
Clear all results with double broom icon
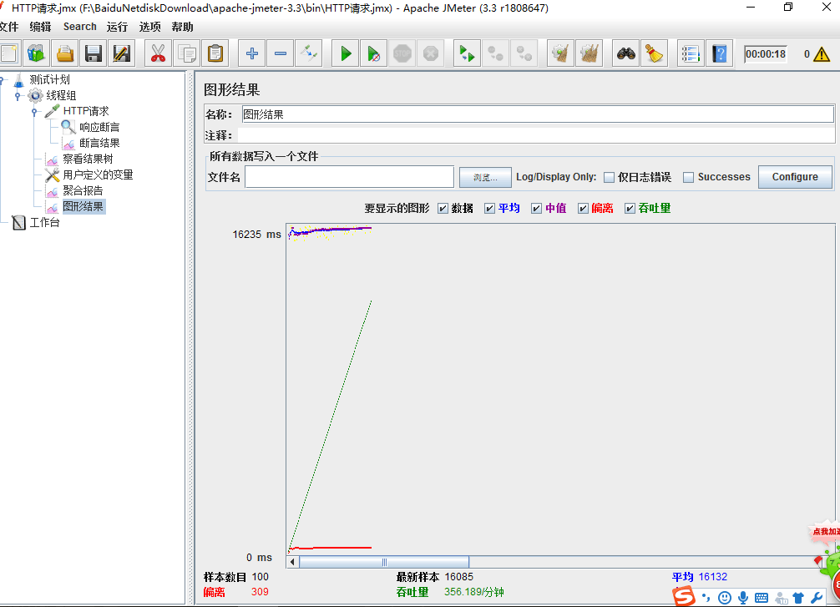[590, 53]
